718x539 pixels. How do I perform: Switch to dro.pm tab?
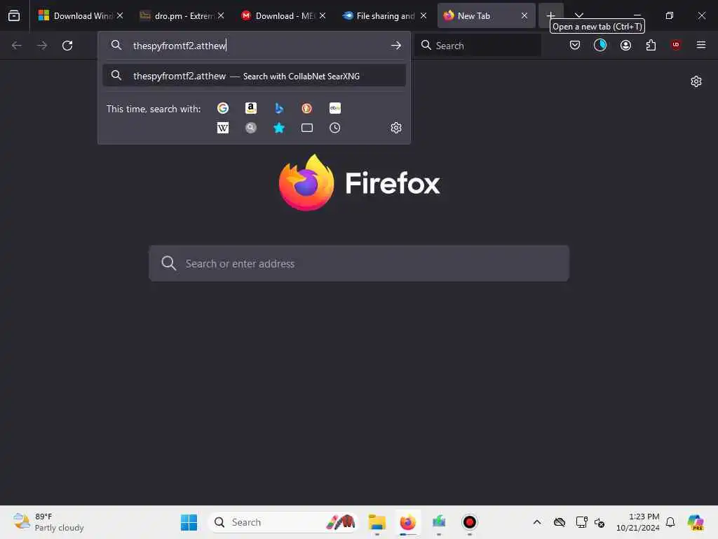(x=182, y=15)
